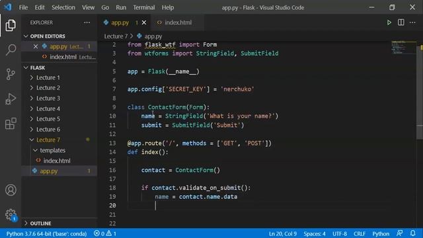Click 'nerchuko' secret key string

point(237,89)
